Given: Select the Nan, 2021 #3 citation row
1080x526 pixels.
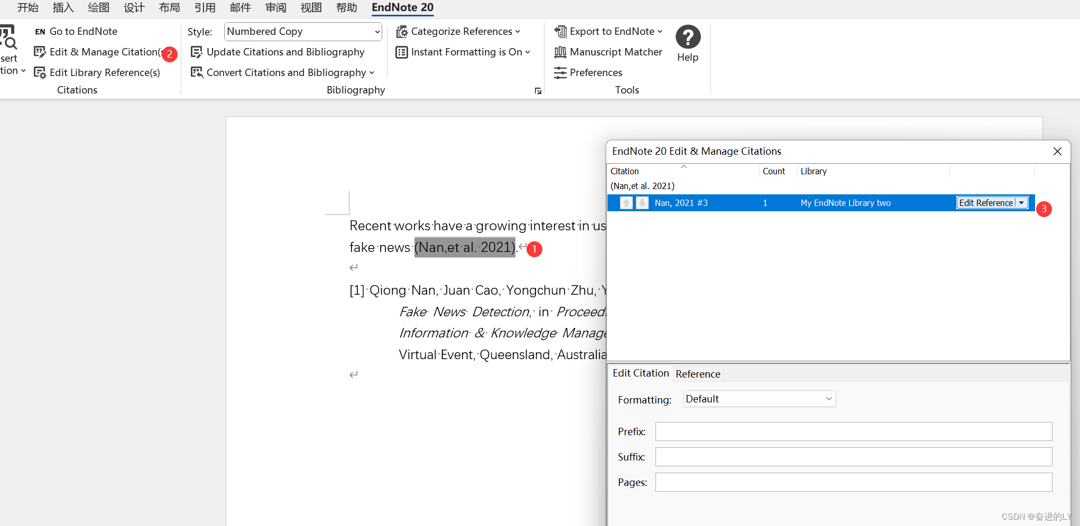Looking at the screenshot, I should tap(820, 203).
